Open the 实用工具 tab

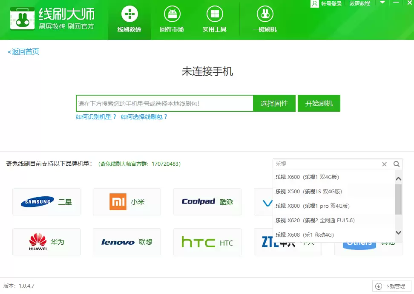tap(214, 20)
